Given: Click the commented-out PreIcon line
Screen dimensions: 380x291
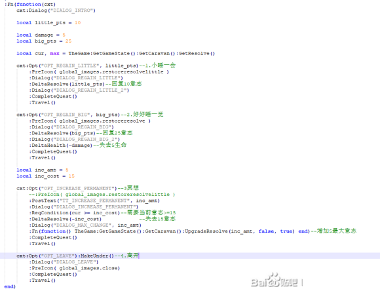Looking at the screenshot, I should 102,195.
